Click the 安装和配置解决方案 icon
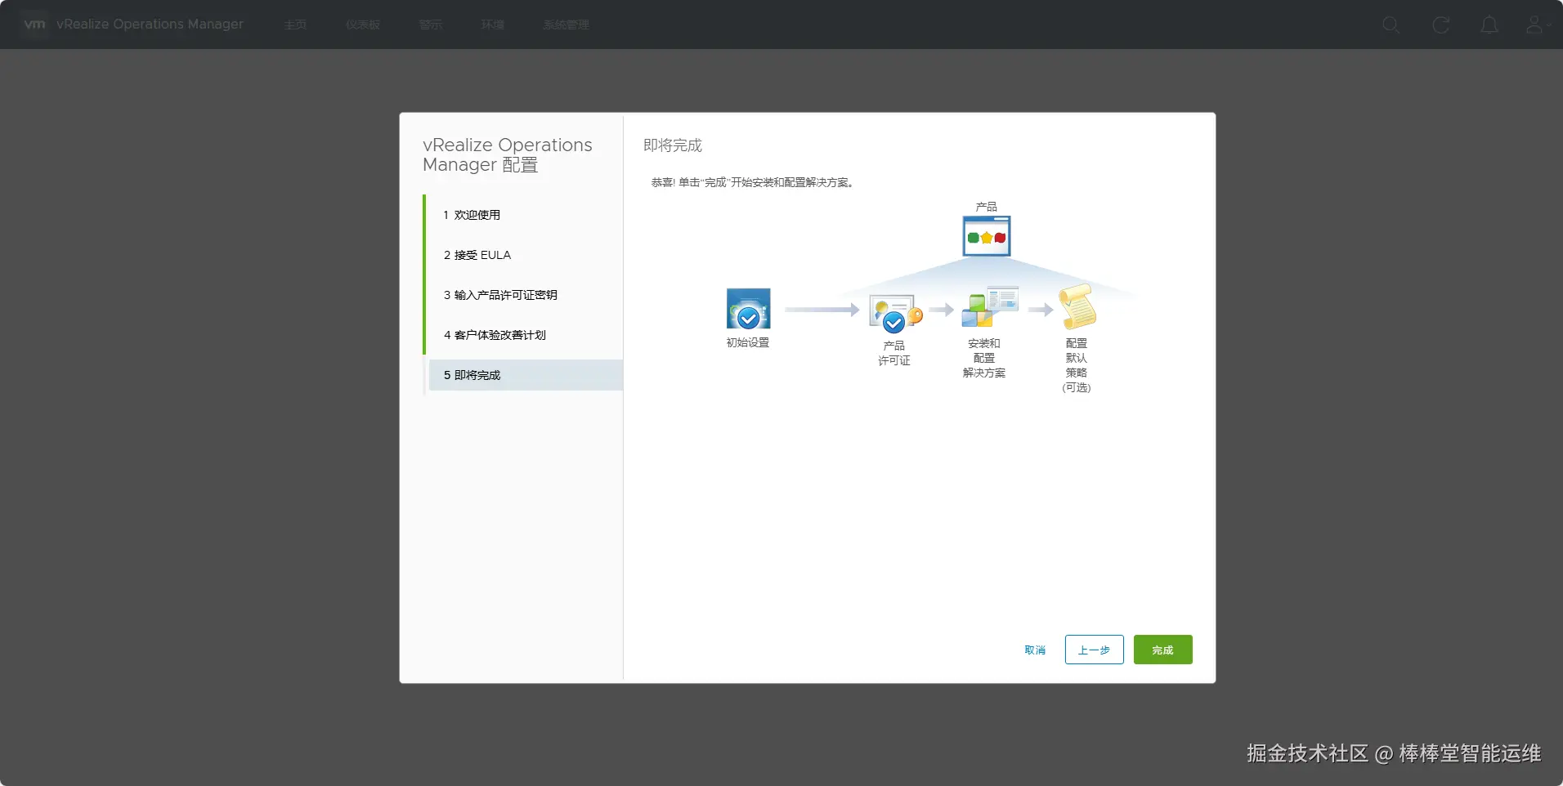 click(990, 307)
